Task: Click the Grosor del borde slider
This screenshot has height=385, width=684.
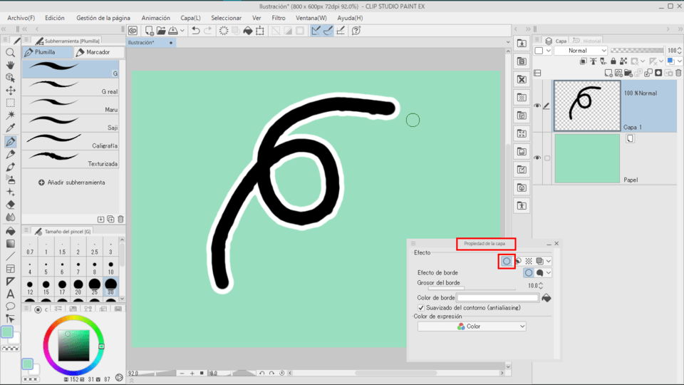Action: 472,288
